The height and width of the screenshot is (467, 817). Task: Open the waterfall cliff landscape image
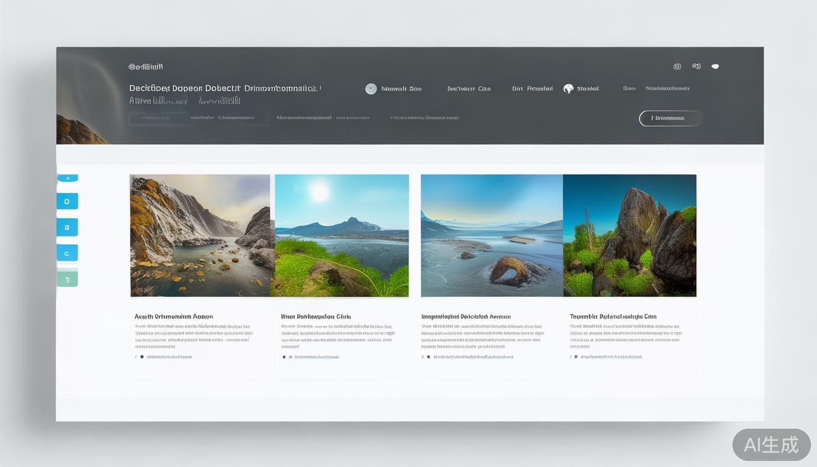pyautogui.click(x=200, y=235)
